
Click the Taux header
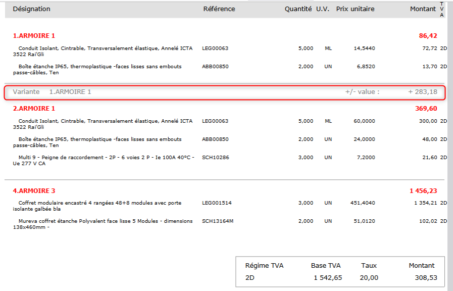coord(369,266)
